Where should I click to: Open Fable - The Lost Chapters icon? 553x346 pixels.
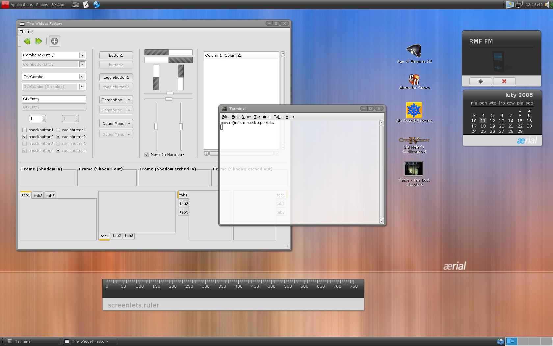coord(414,174)
